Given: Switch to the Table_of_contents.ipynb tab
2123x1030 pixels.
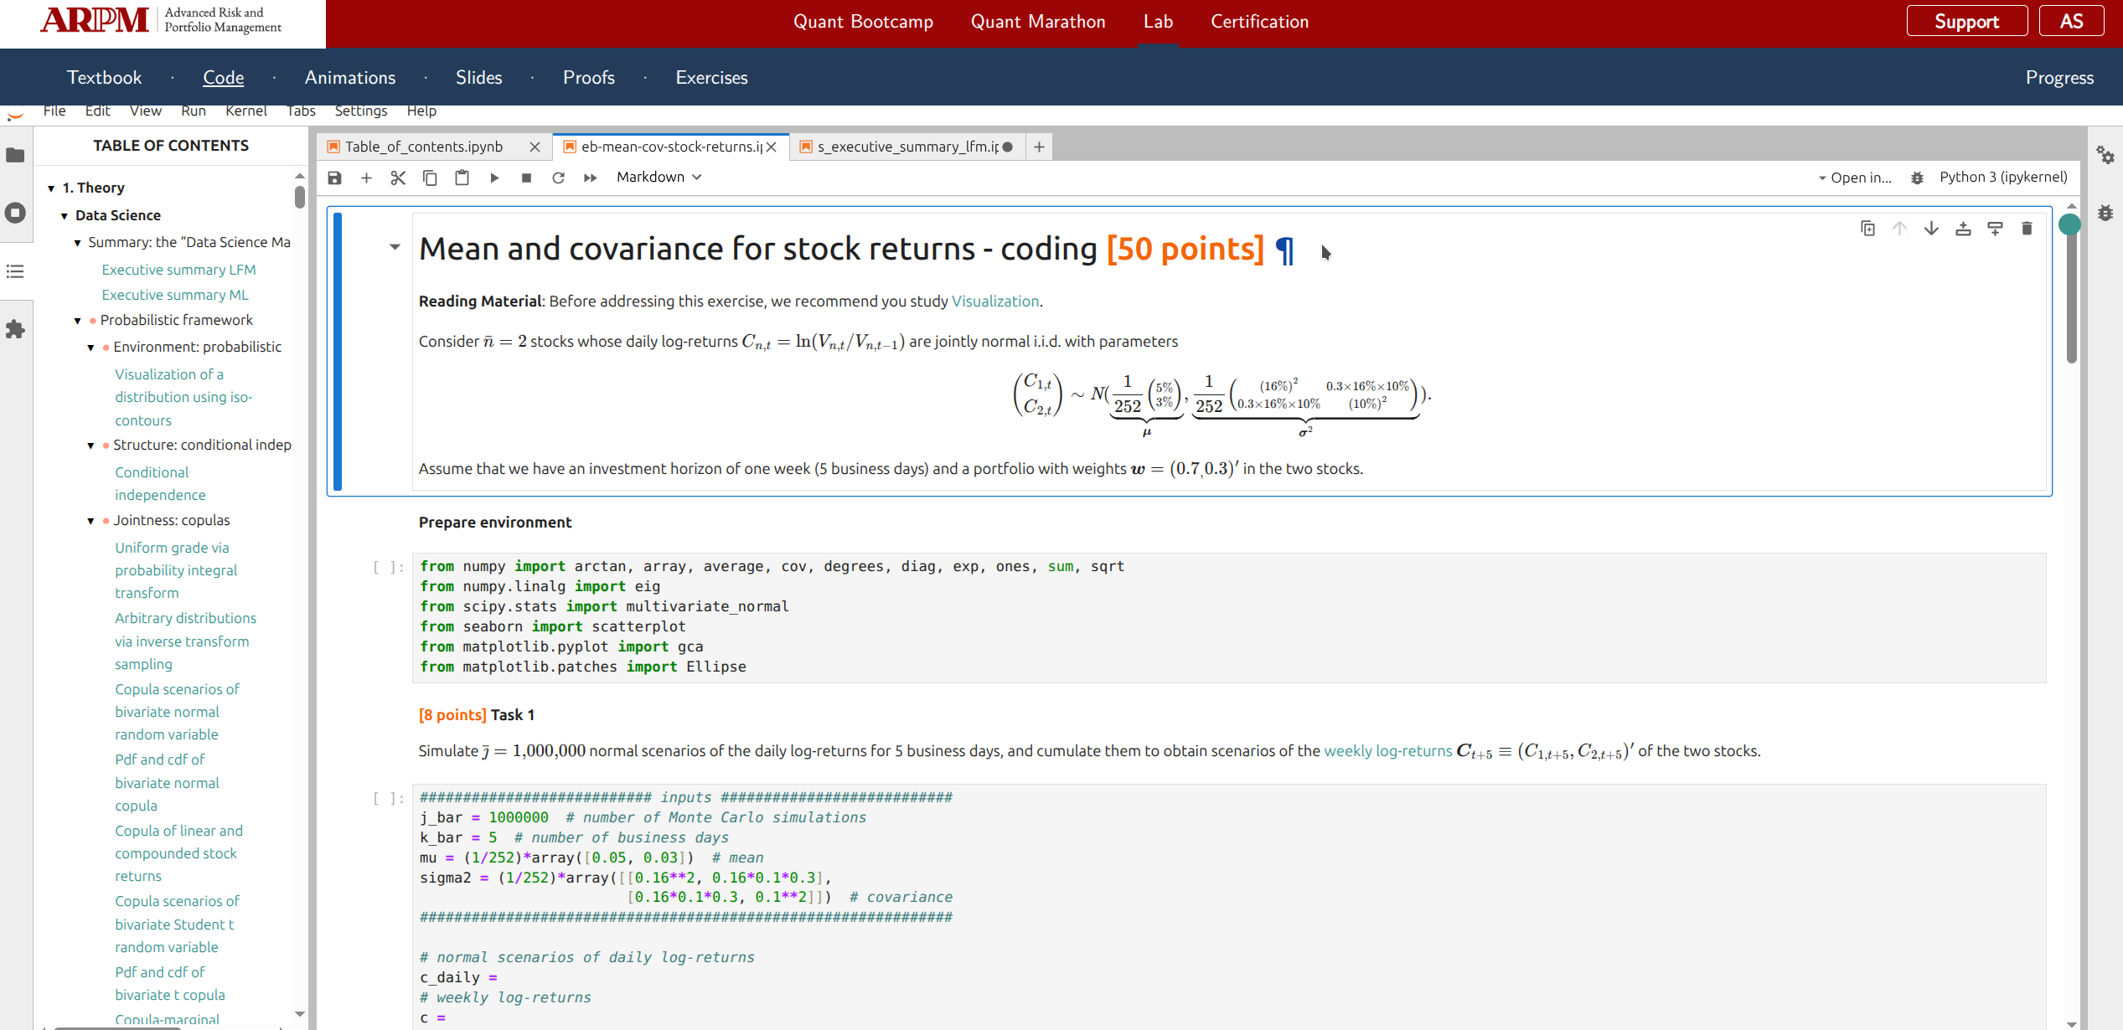Looking at the screenshot, I should tap(423, 146).
